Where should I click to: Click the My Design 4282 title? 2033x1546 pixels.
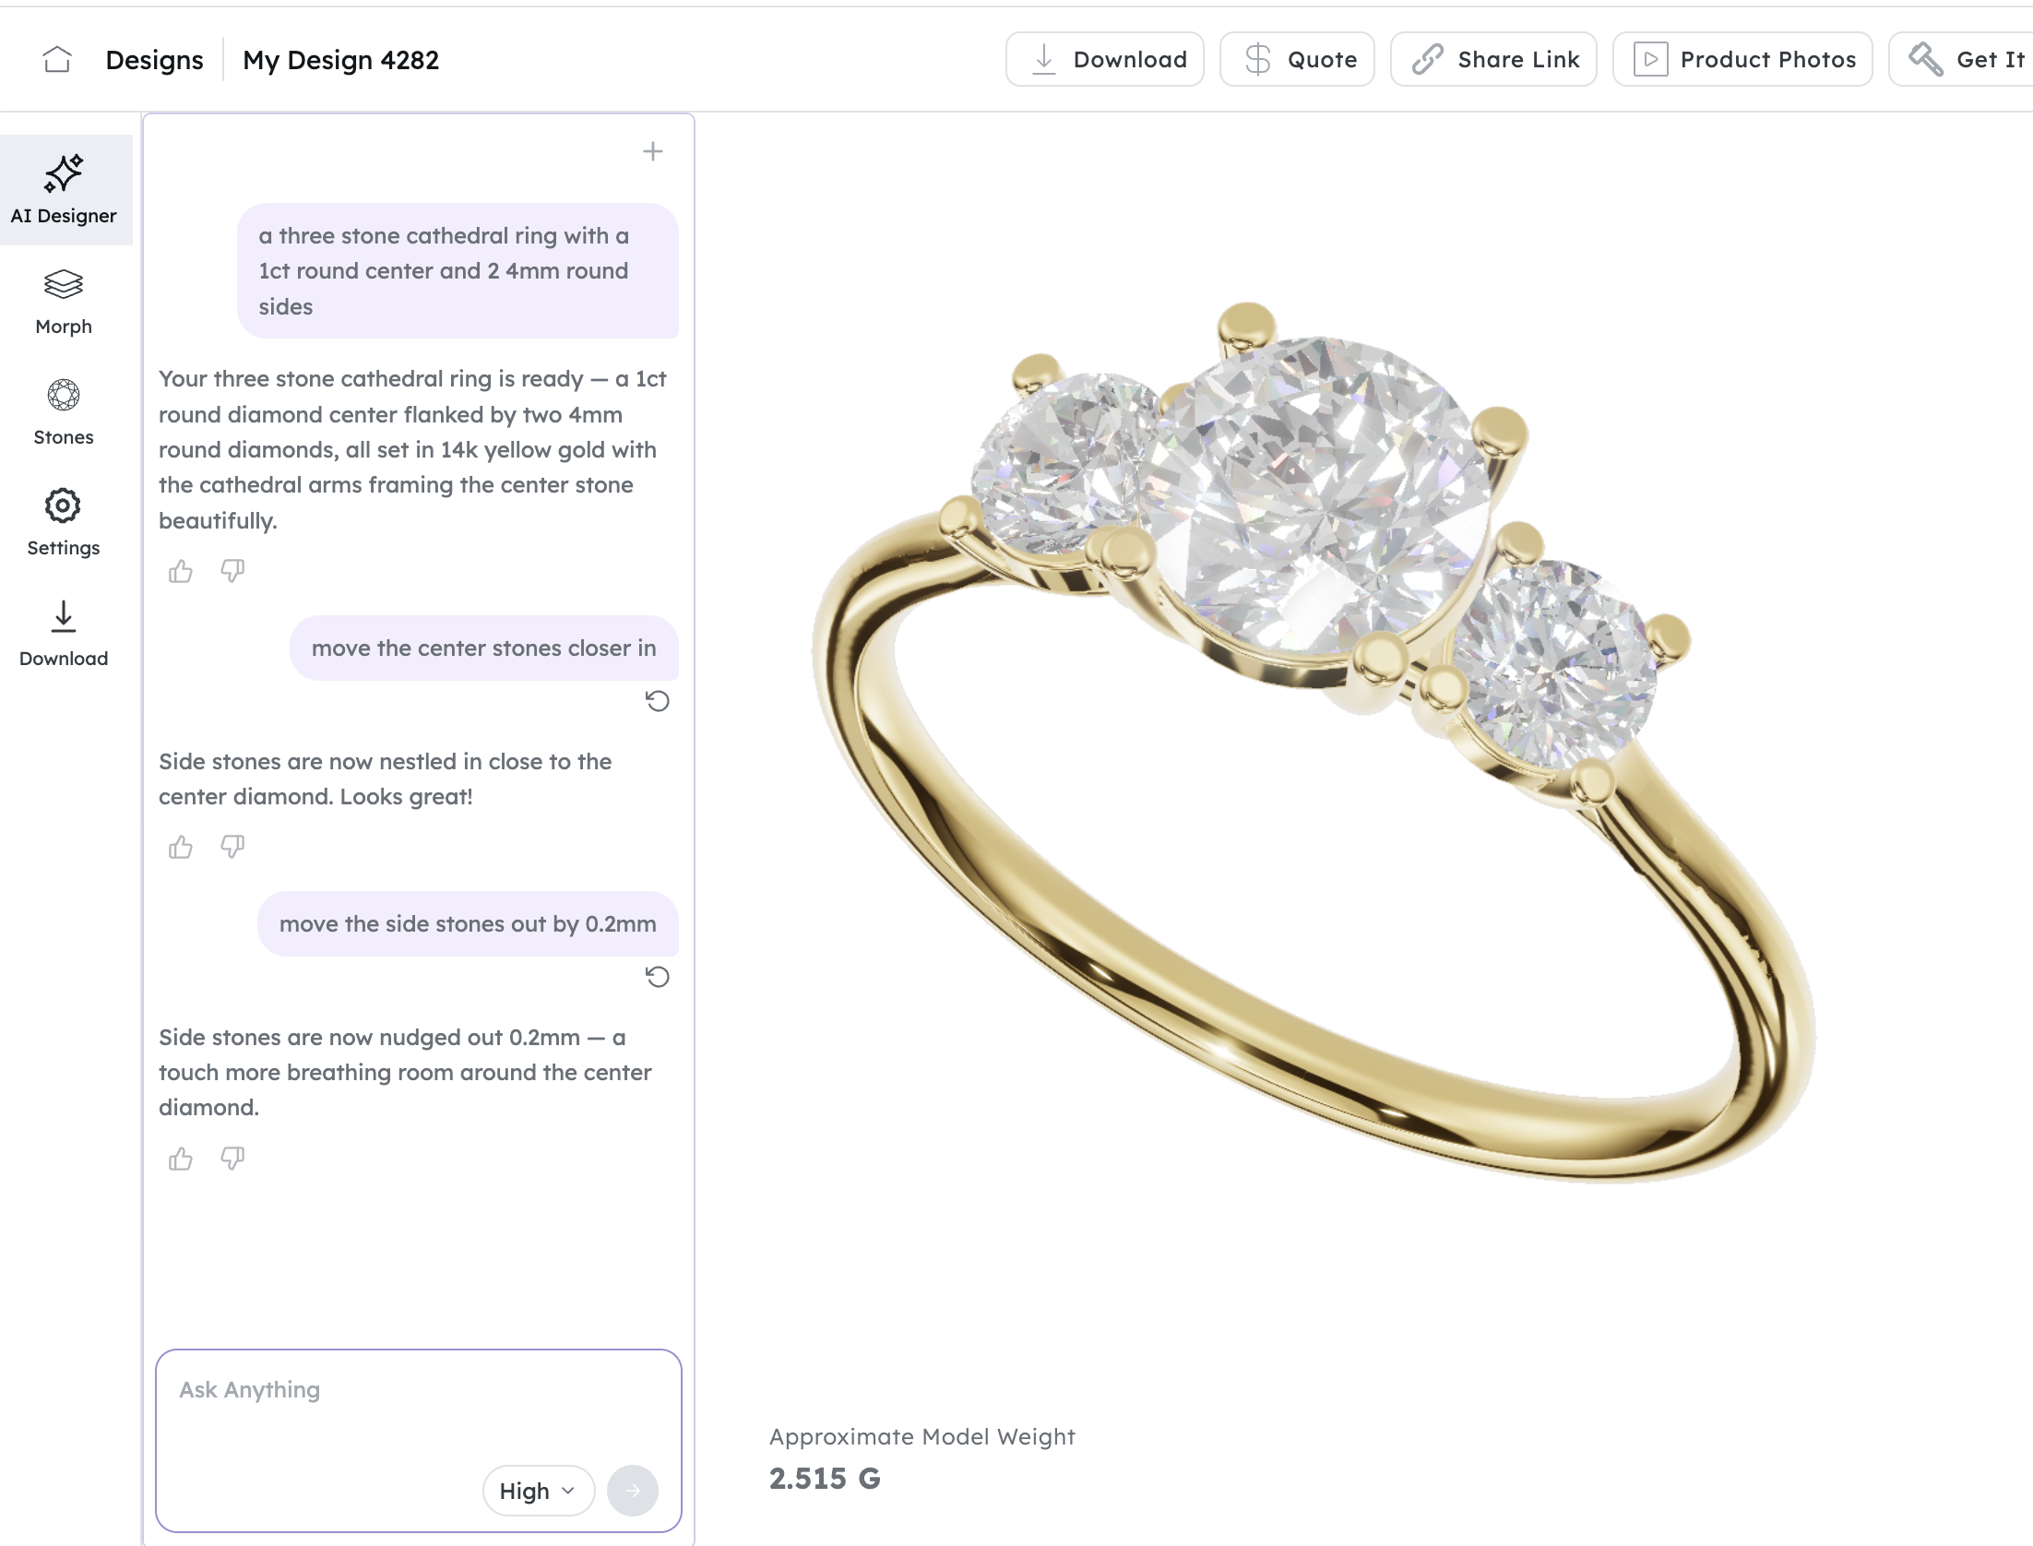340,60
